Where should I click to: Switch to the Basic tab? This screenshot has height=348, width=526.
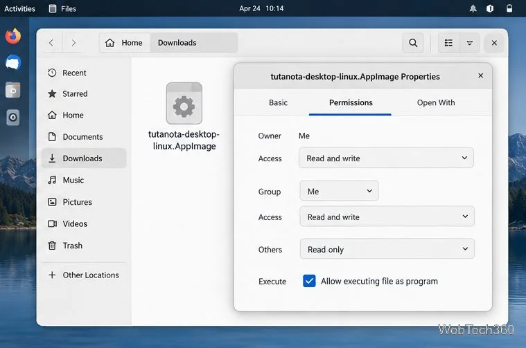[278, 102]
